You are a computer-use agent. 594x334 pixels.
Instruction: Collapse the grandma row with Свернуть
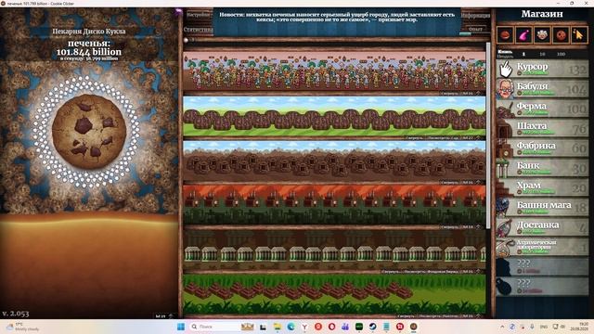[x=449, y=93]
